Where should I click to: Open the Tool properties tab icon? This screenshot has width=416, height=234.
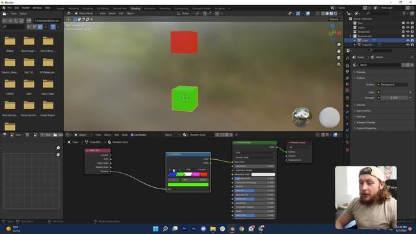click(347, 58)
